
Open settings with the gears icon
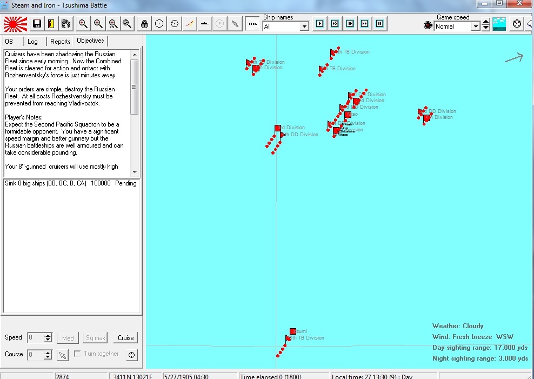click(x=66, y=24)
